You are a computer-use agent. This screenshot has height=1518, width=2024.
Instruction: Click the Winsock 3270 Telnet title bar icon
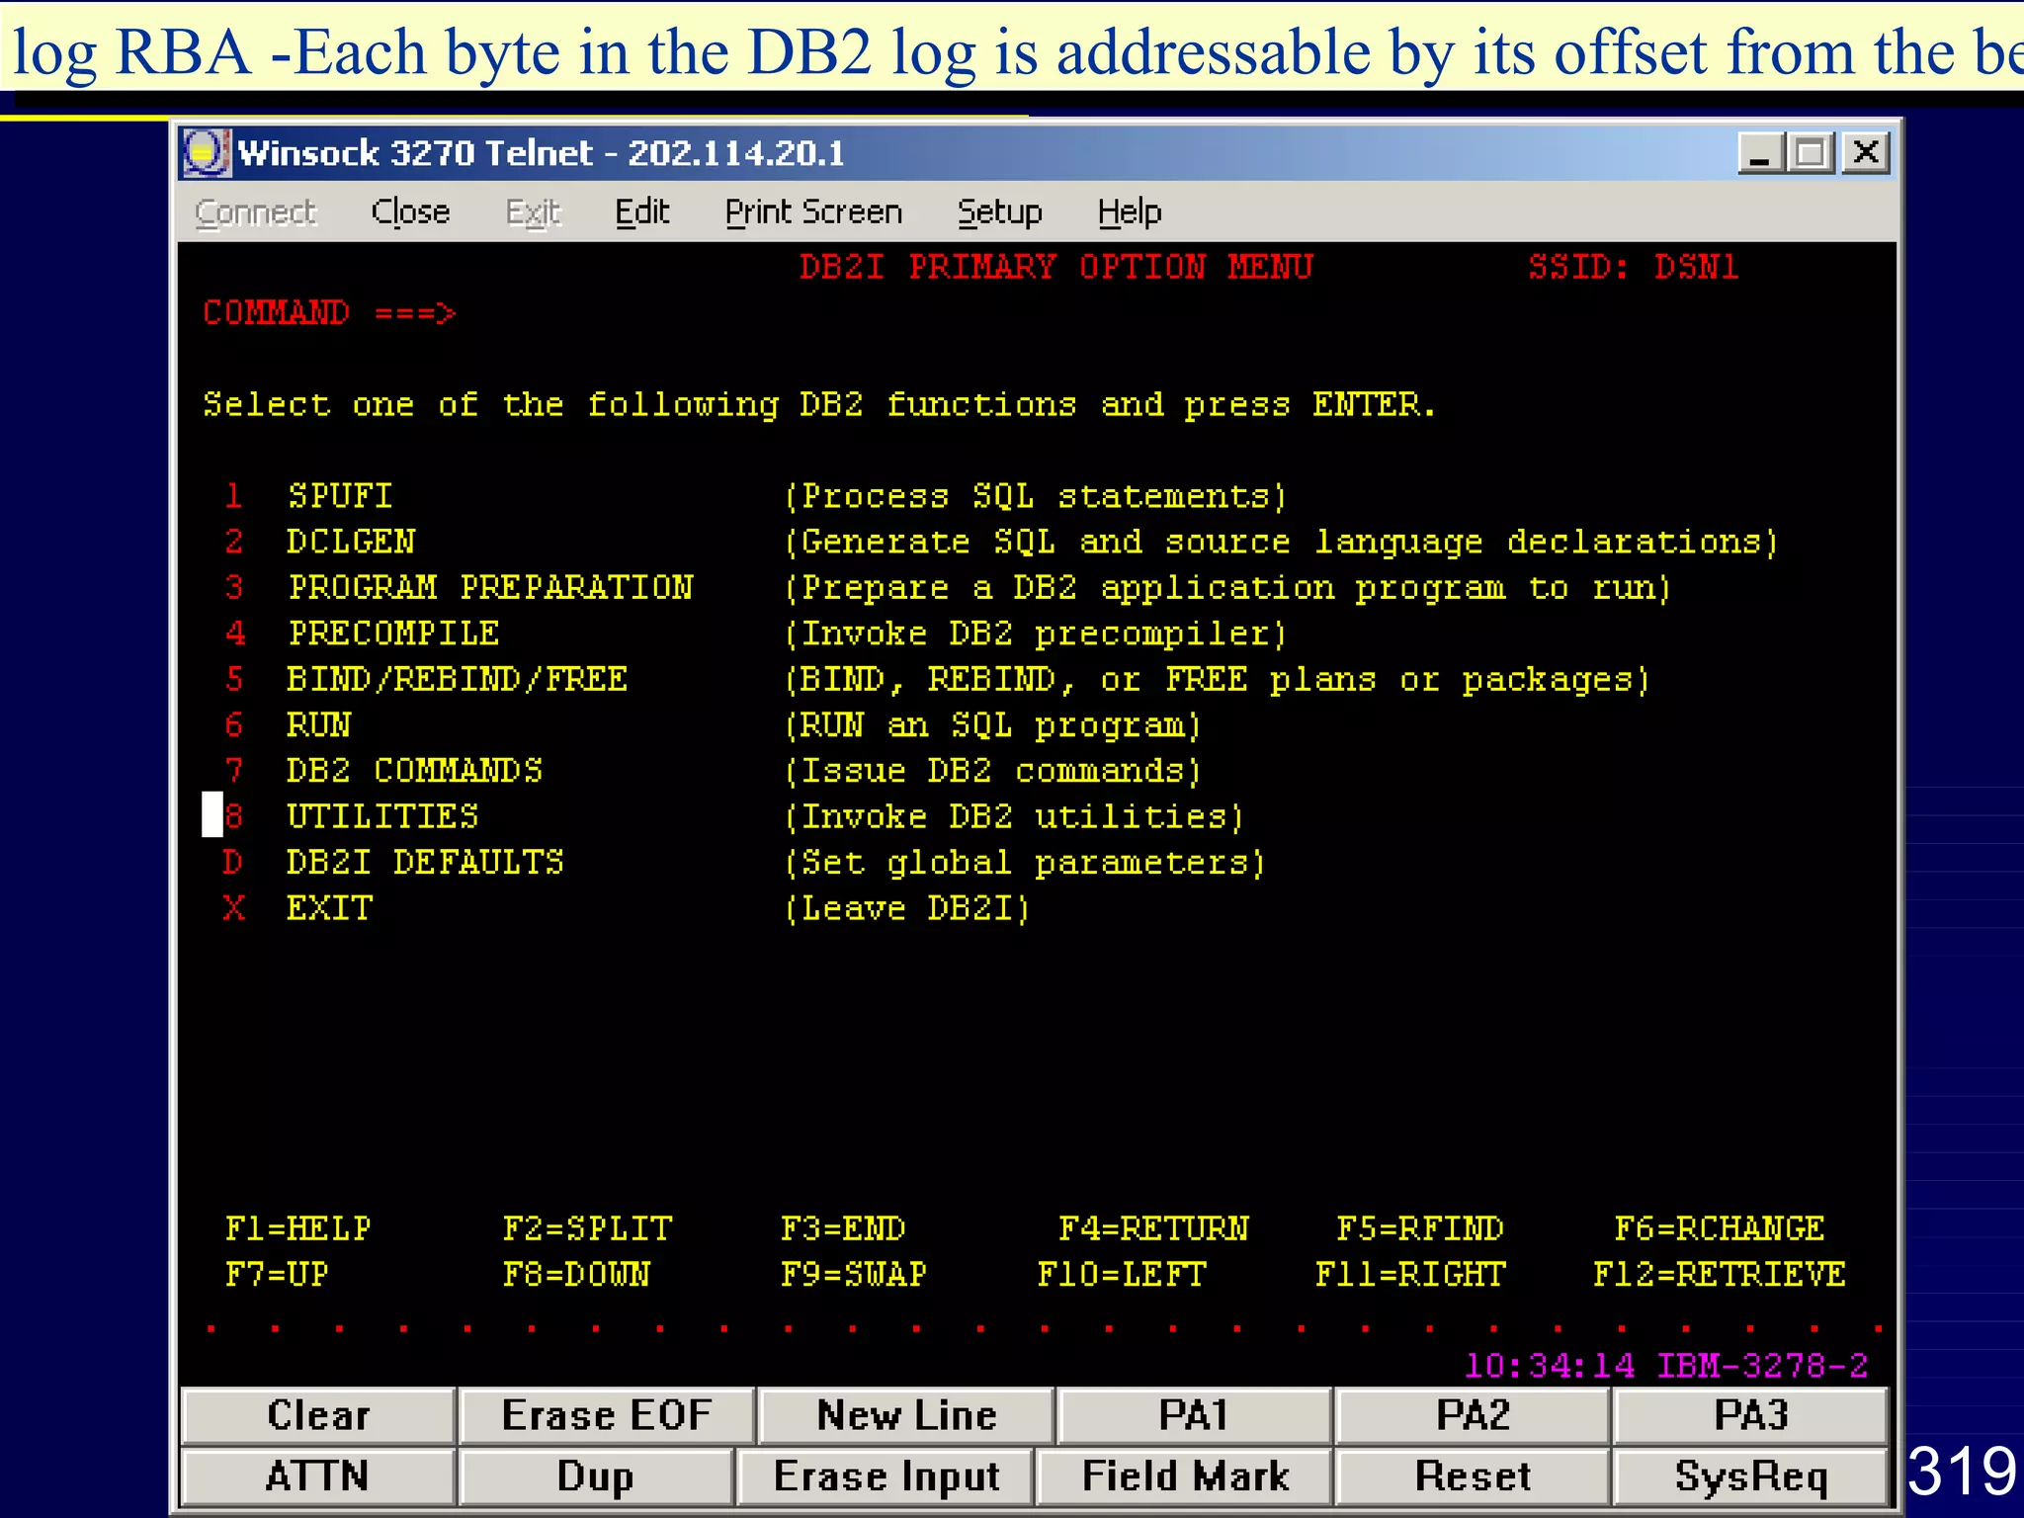(x=207, y=153)
